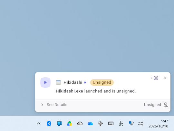The width and height of the screenshot is (174, 131).
Task: Open the Bluetooth tray icon
Action: [x=49, y=124]
